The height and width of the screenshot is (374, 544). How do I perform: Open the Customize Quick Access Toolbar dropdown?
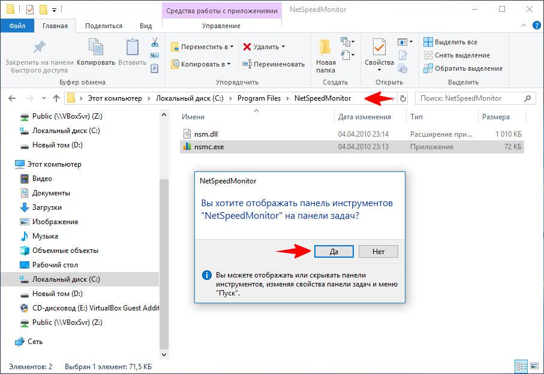click(54, 10)
